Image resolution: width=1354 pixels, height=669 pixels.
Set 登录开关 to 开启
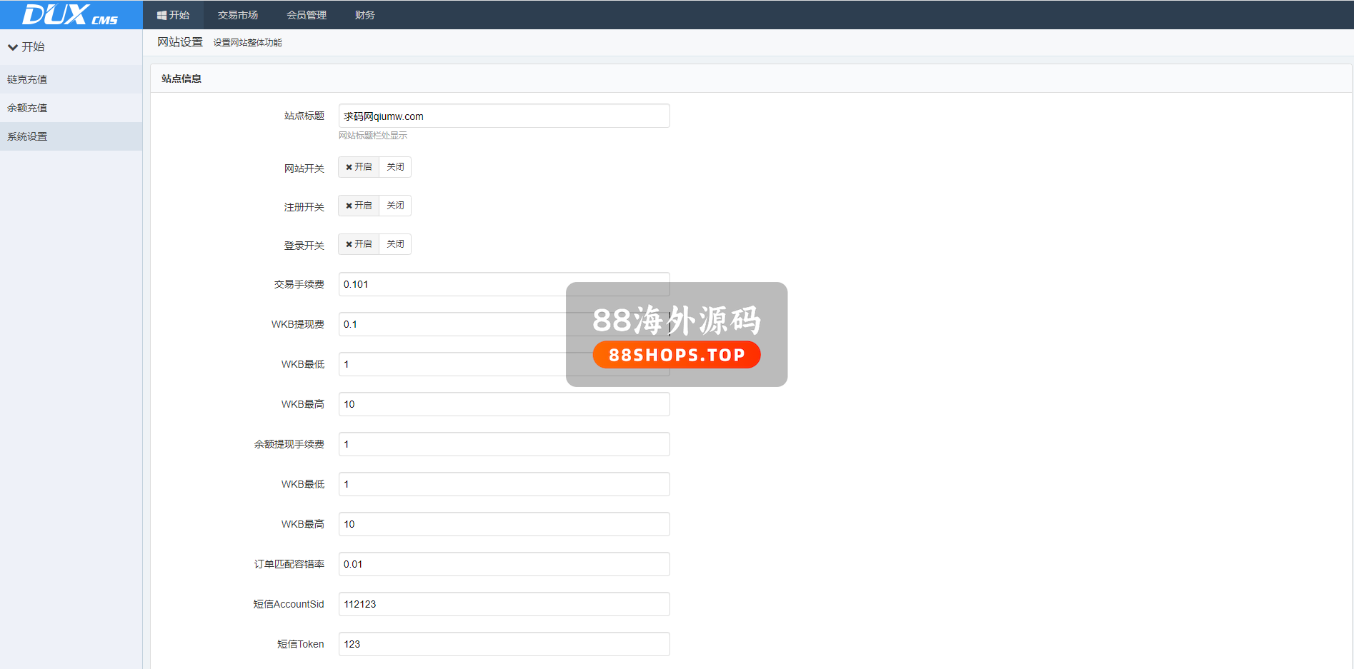coord(359,244)
